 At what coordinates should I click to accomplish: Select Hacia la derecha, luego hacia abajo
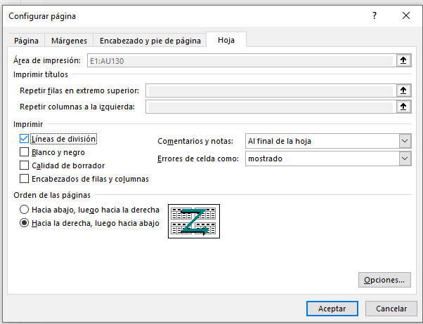coord(25,223)
